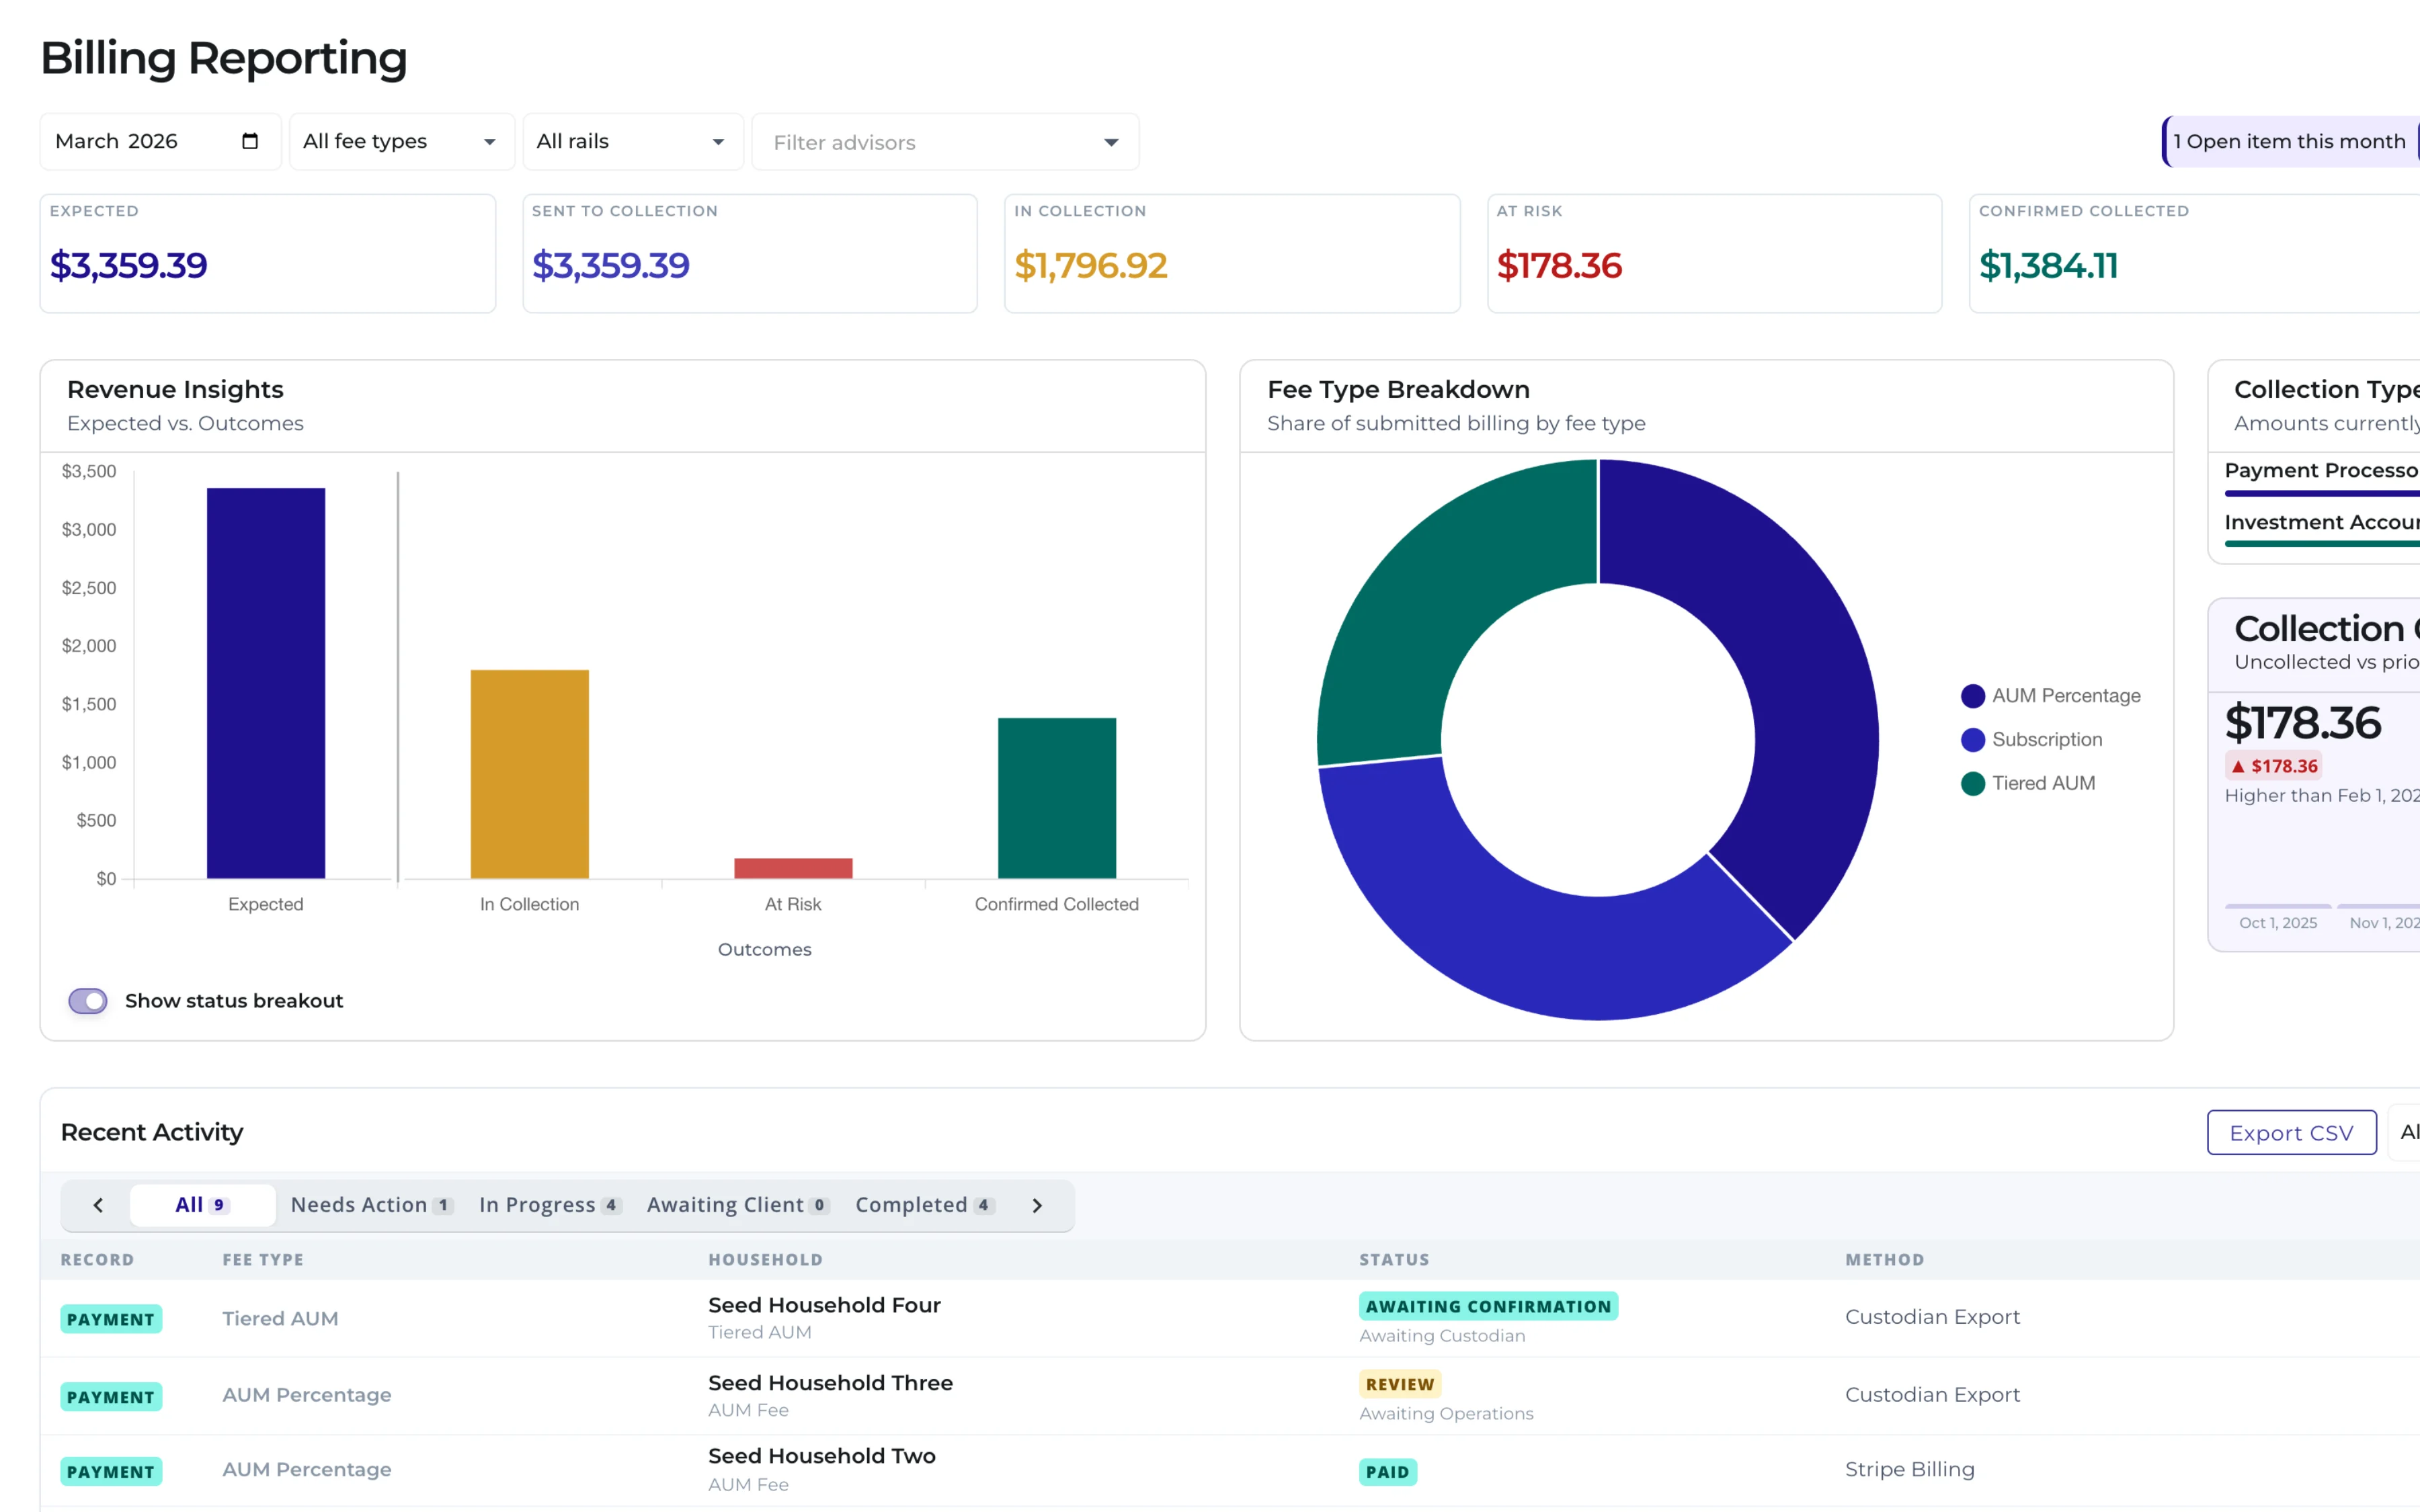Open the All rails dropdown
2420x1512 pixels.
[x=632, y=141]
